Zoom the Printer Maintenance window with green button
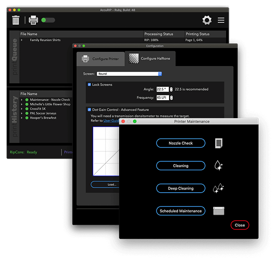The image size is (272, 258). (x=134, y=121)
